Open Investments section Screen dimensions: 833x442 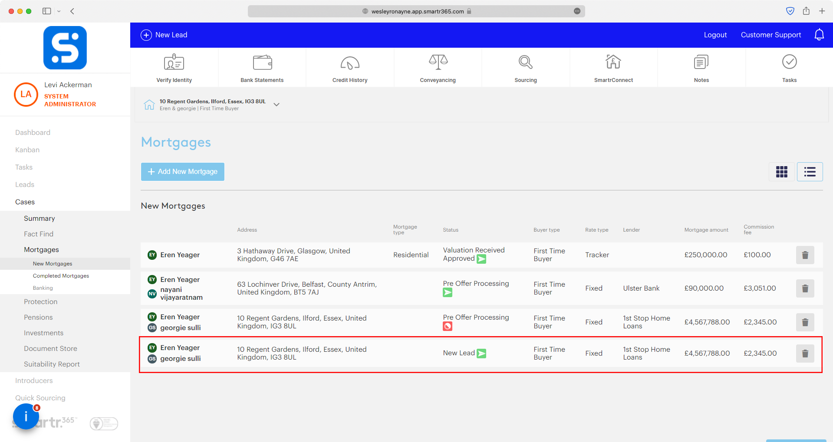coord(43,333)
